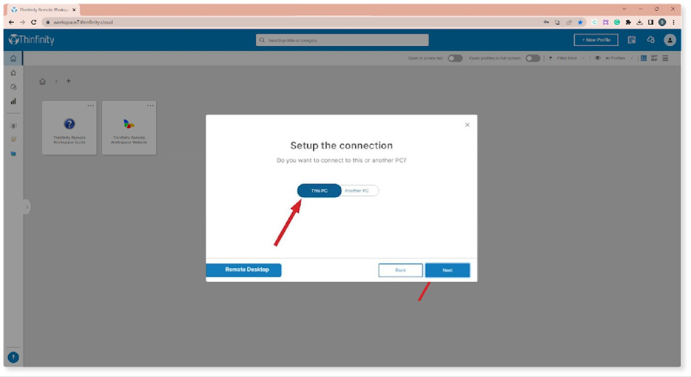Screen dimensions: 691x377
Task: Click the + New Profile button
Action: pyautogui.click(x=596, y=40)
